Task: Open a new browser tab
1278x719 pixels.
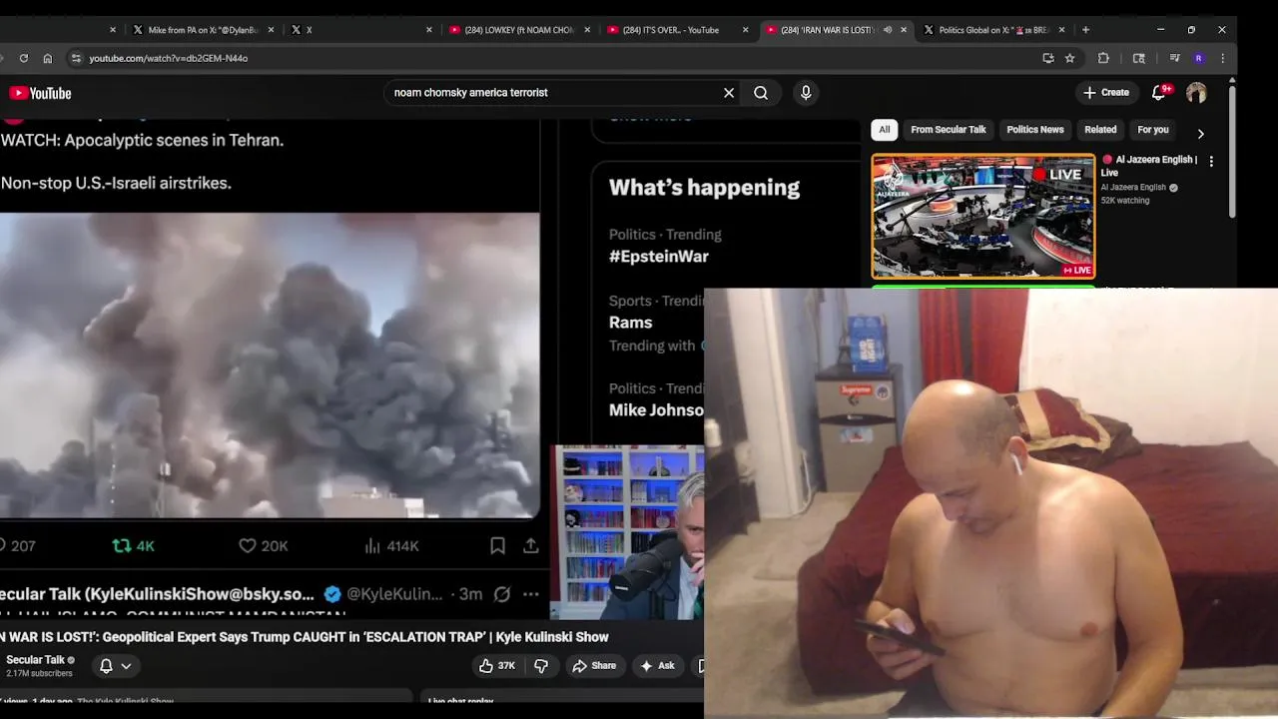Action: [x=1085, y=30]
